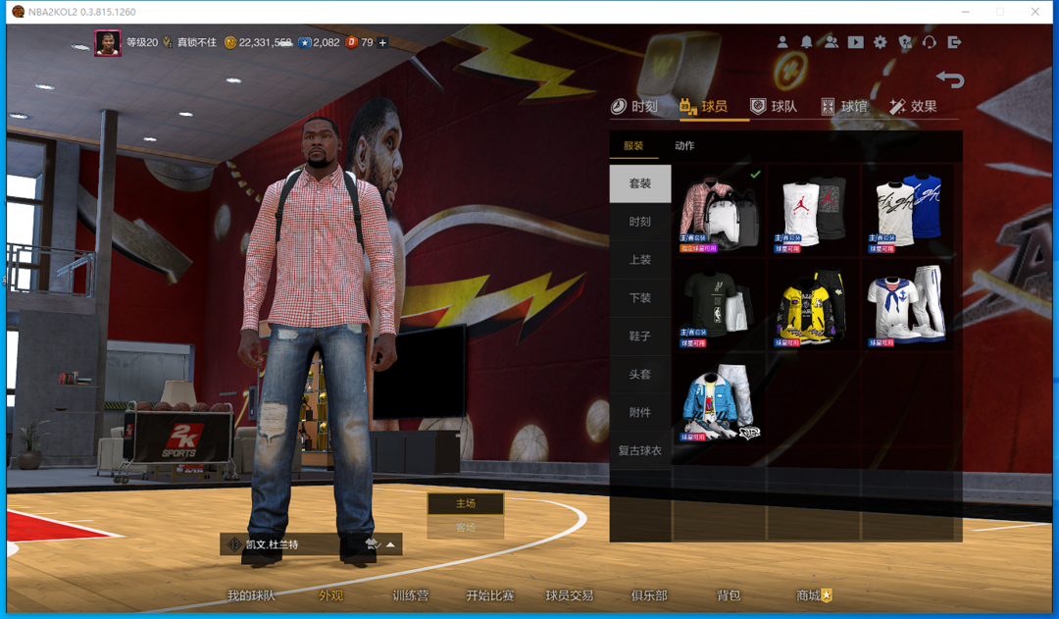Click the blue star currency icon
1059x619 pixels.
coord(305,42)
